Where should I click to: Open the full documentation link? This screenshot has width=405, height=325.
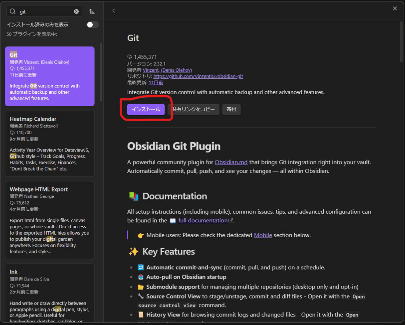(x=203, y=221)
